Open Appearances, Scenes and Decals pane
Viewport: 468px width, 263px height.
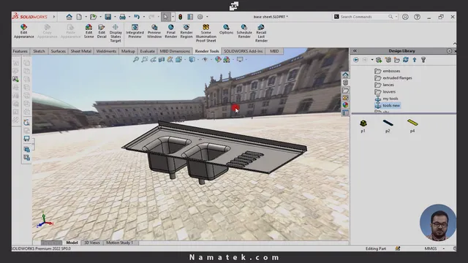(x=345, y=105)
